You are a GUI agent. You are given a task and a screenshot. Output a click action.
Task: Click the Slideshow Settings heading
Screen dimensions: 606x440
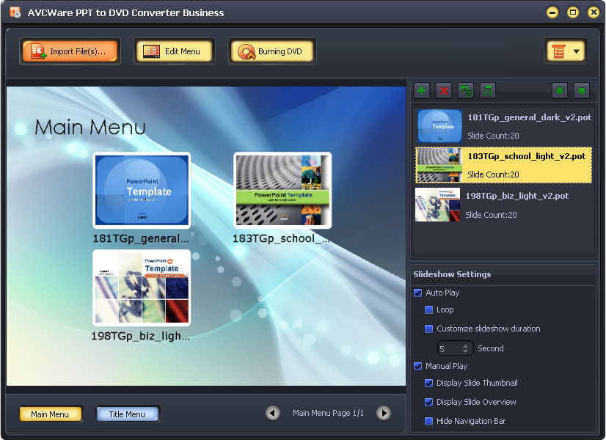452,274
